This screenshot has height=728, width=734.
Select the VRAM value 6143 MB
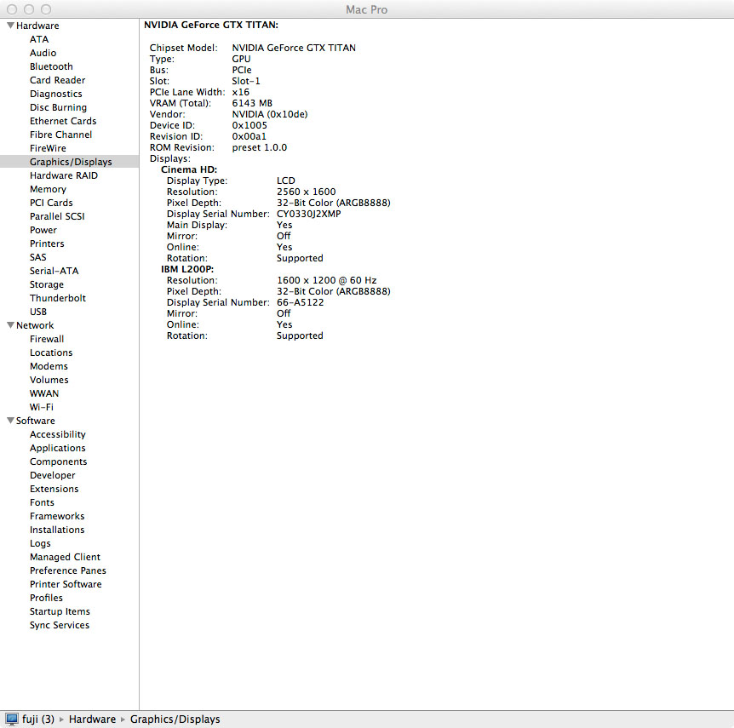coord(252,103)
